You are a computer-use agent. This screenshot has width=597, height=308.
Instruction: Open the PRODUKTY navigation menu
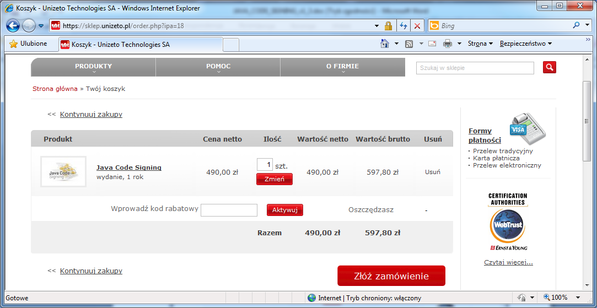point(93,67)
